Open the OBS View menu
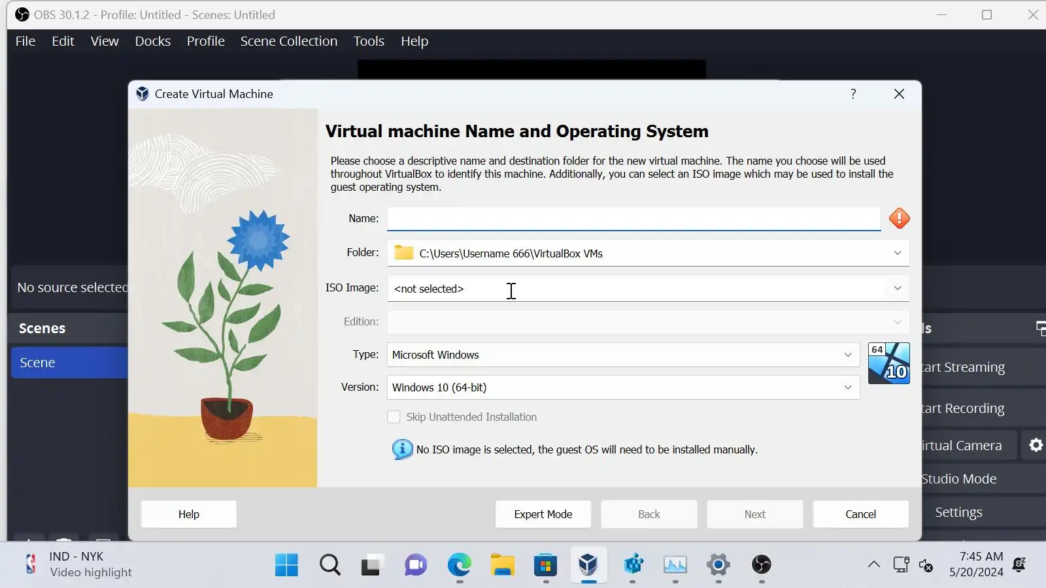The width and height of the screenshot is (1046, 588). point(105,41)
